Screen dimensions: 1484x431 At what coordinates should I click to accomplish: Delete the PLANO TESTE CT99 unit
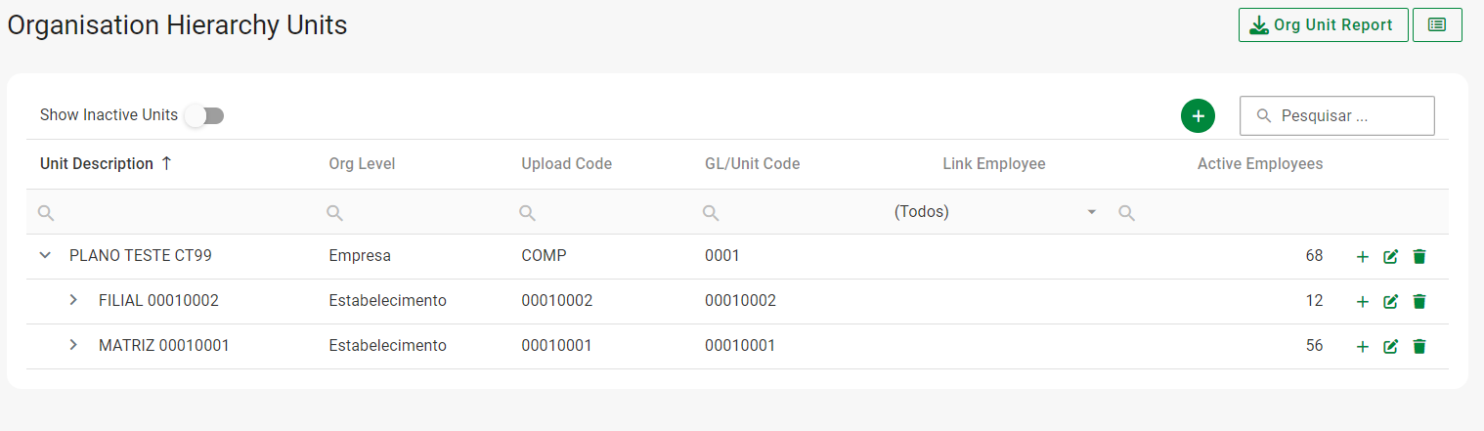(x=1419, y=257)
